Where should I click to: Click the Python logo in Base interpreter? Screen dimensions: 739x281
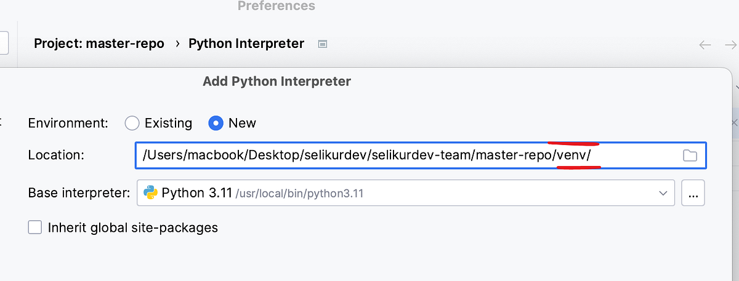[x=150, y=193]
